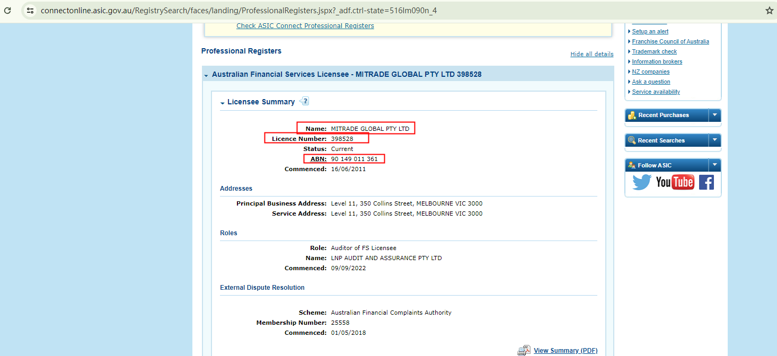Select the Principal Business Address value
The image size is (777, 356).
click(407, 203)
